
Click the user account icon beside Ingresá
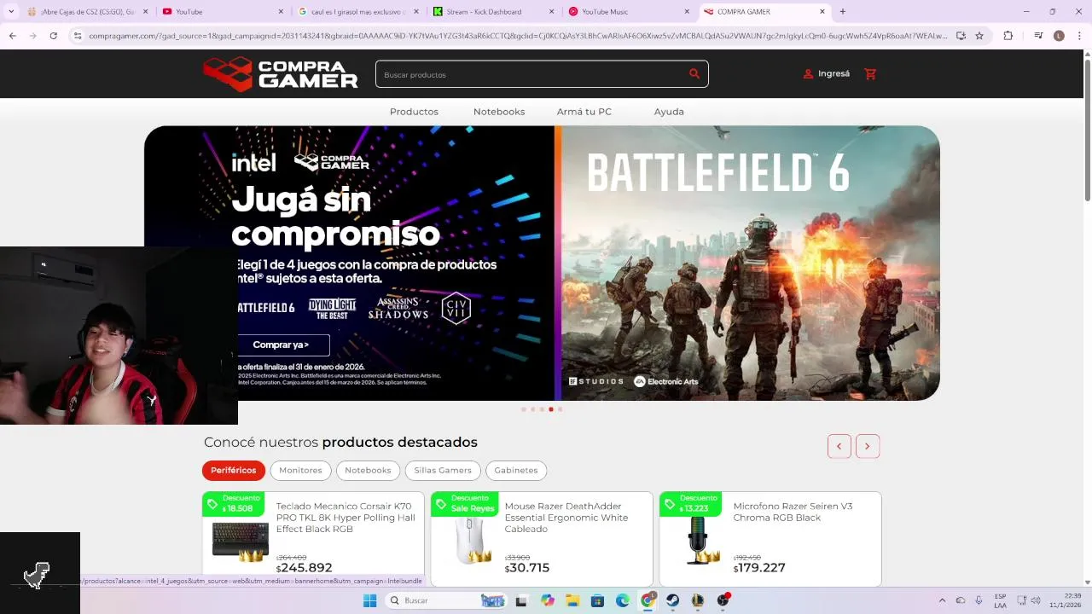click(x=808, y=74)
